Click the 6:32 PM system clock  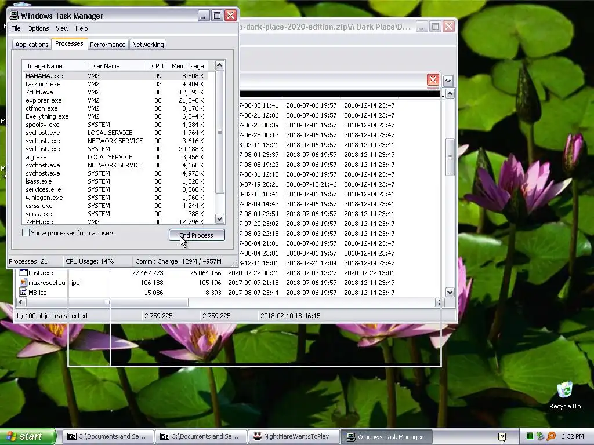pos(572,436)
